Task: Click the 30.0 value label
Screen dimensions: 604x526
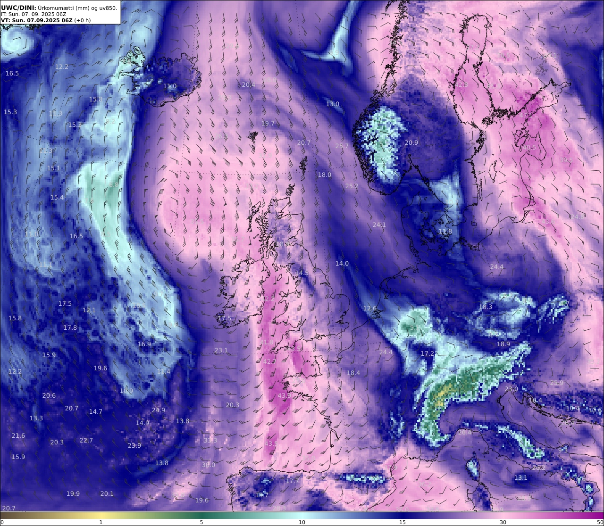Action: (208, 465)
